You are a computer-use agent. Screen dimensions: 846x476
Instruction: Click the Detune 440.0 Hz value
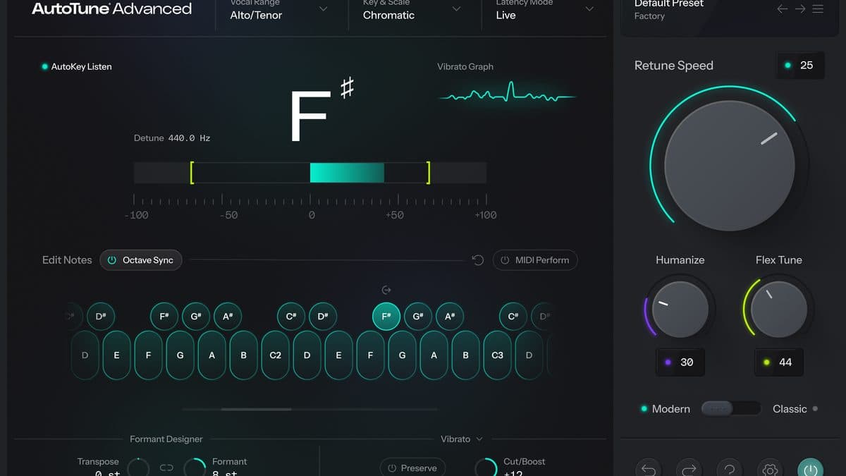(x=189, y=138)
